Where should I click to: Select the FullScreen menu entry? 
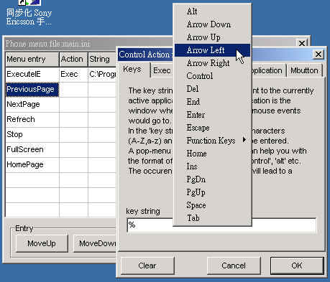(x=32, y=149)
